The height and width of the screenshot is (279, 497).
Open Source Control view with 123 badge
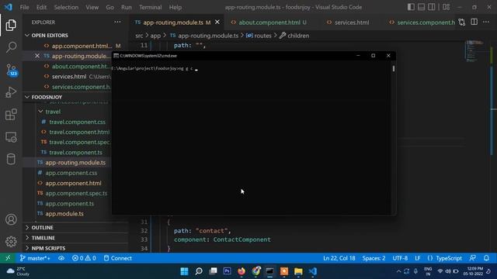tap(12, 70)
